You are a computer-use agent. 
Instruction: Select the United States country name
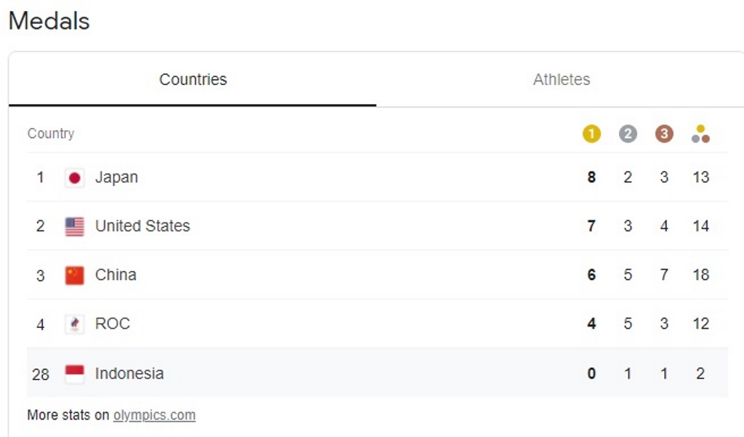coord(142,226)
